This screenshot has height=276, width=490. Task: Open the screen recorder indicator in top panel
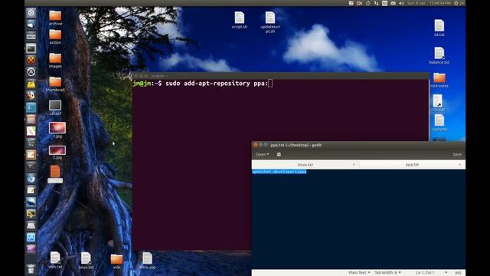(359, 3)
